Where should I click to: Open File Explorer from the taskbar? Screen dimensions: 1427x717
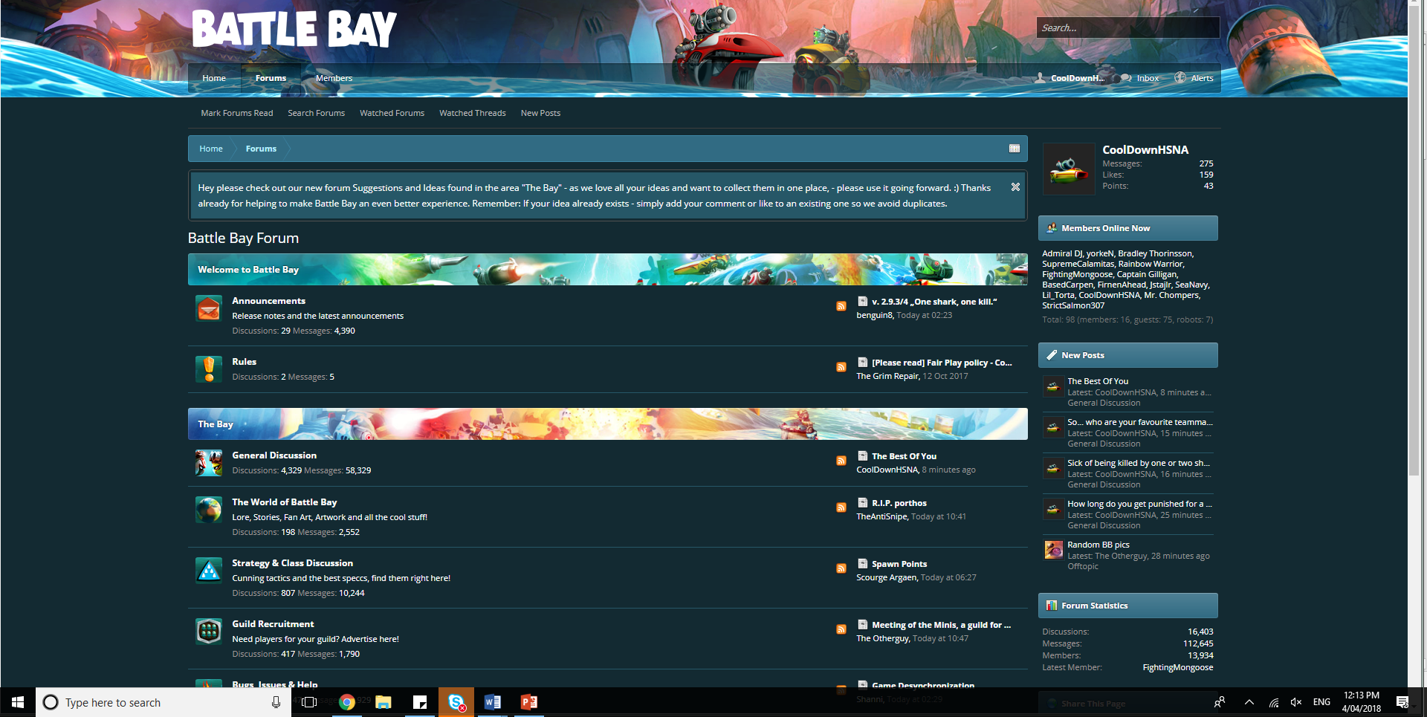pyautogui.click(x=384, y=702)
